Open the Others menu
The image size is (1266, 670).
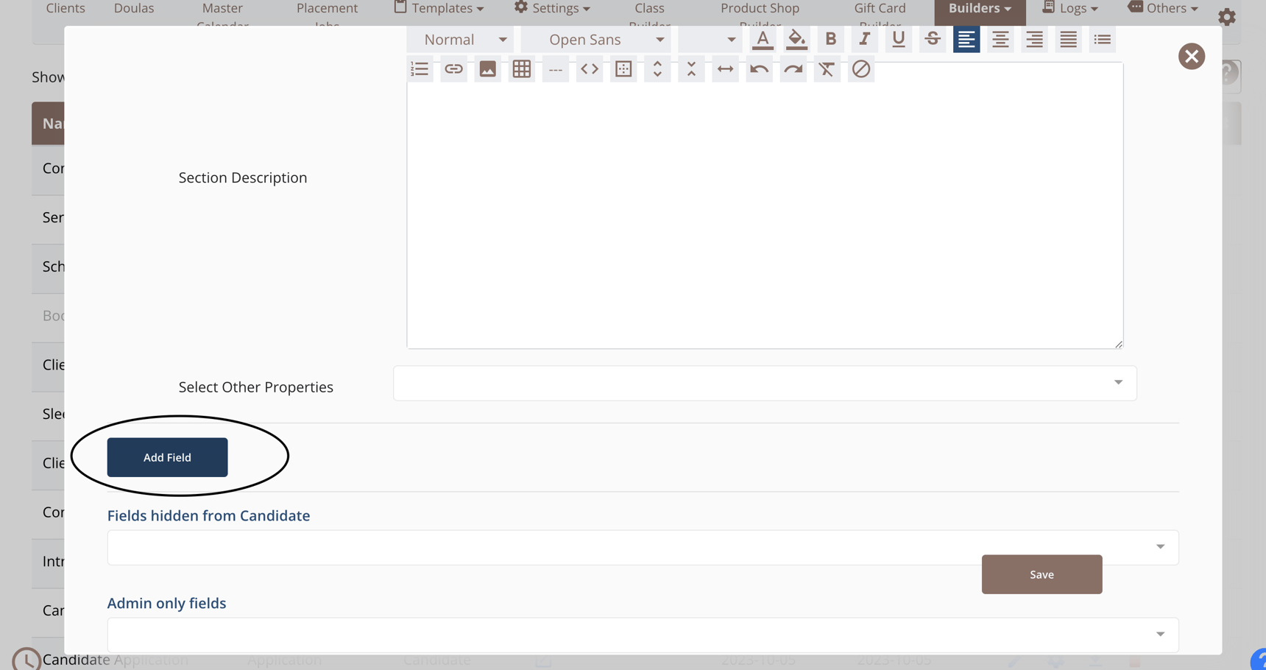pos(1163,8)
